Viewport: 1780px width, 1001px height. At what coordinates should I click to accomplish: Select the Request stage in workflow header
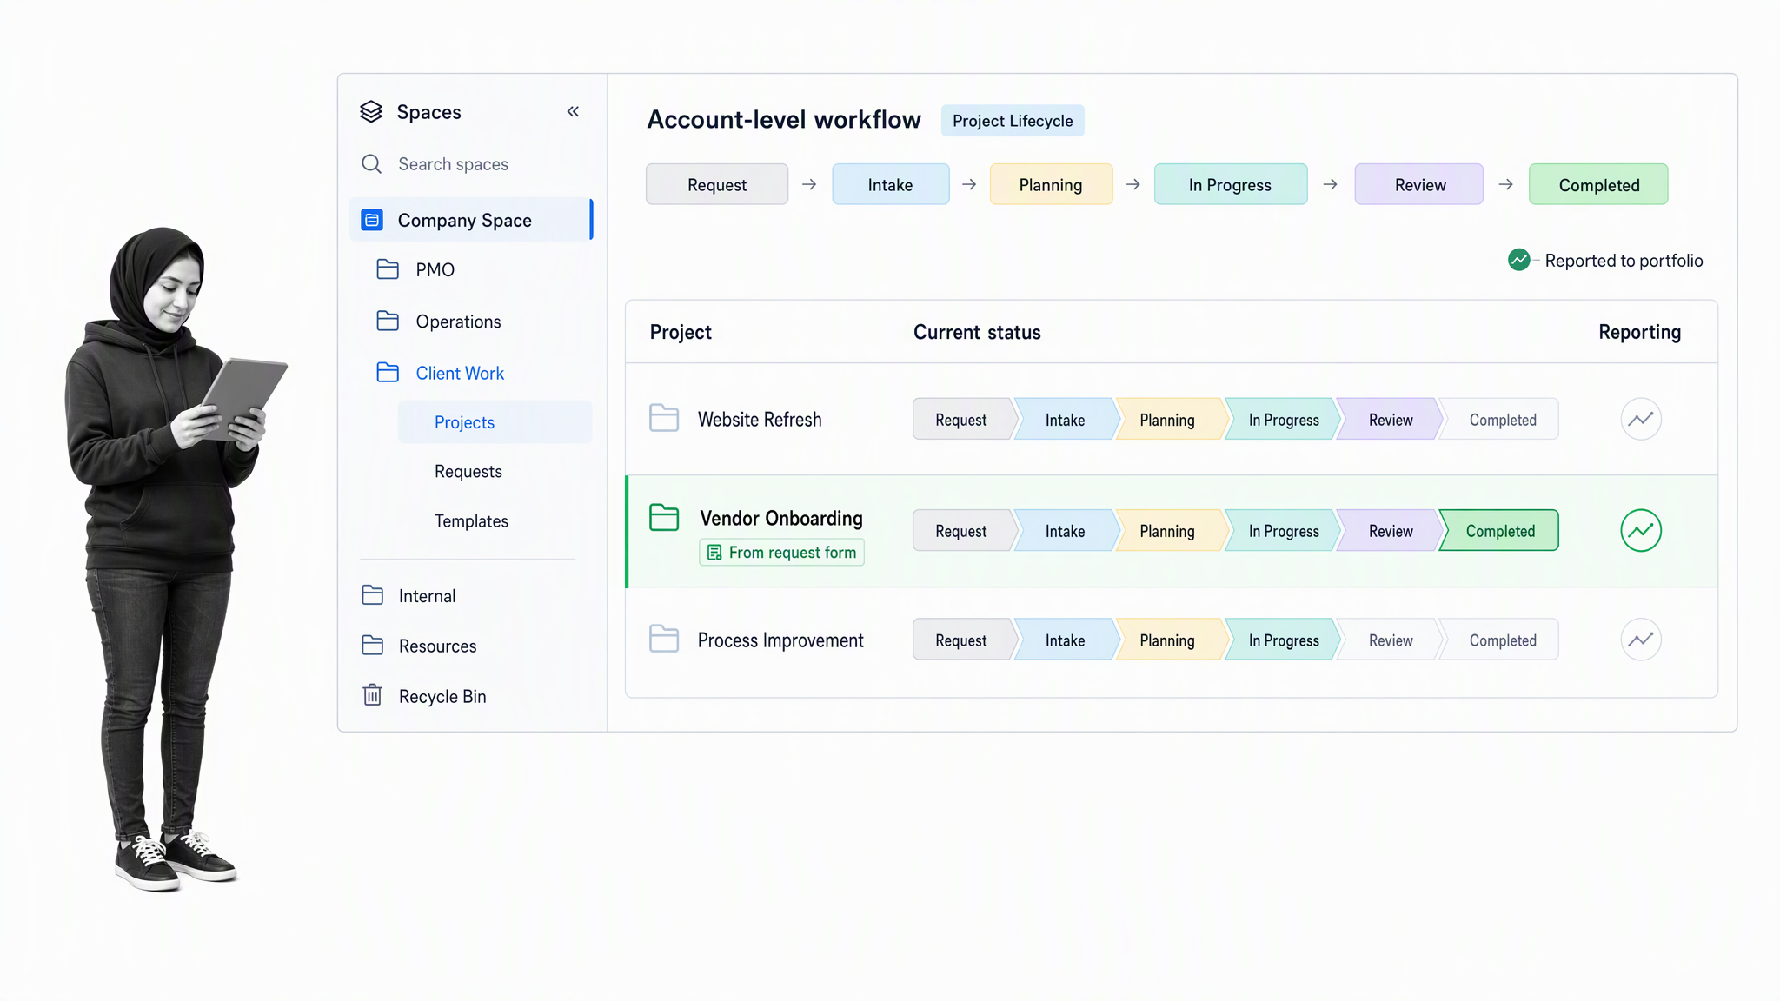[x=717, y=184]
